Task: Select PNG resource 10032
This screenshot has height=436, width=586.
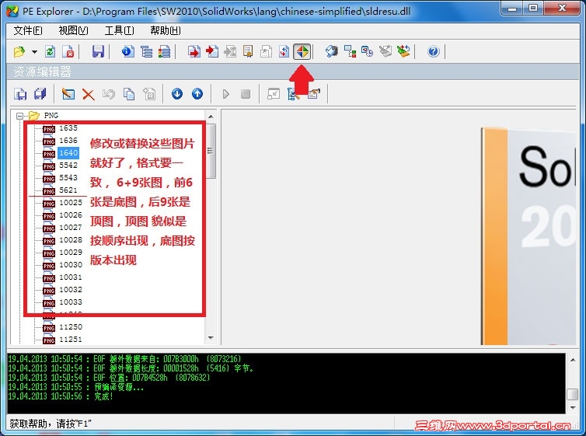Action: pyautogui.click(x=71, y=290)
